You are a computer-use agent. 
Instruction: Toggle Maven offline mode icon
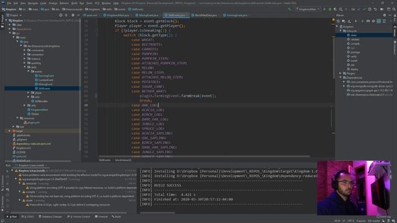tap(373, 21)
